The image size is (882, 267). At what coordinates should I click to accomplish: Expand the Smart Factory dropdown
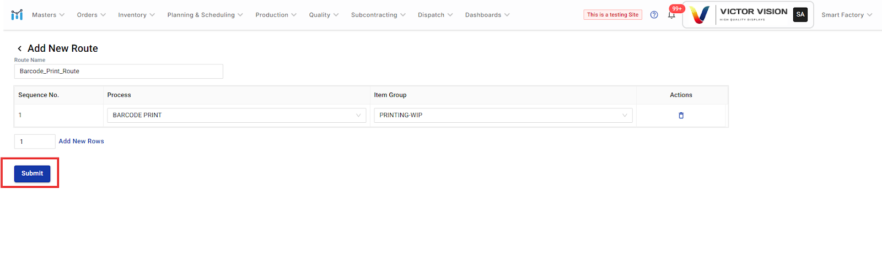[846, 15]
